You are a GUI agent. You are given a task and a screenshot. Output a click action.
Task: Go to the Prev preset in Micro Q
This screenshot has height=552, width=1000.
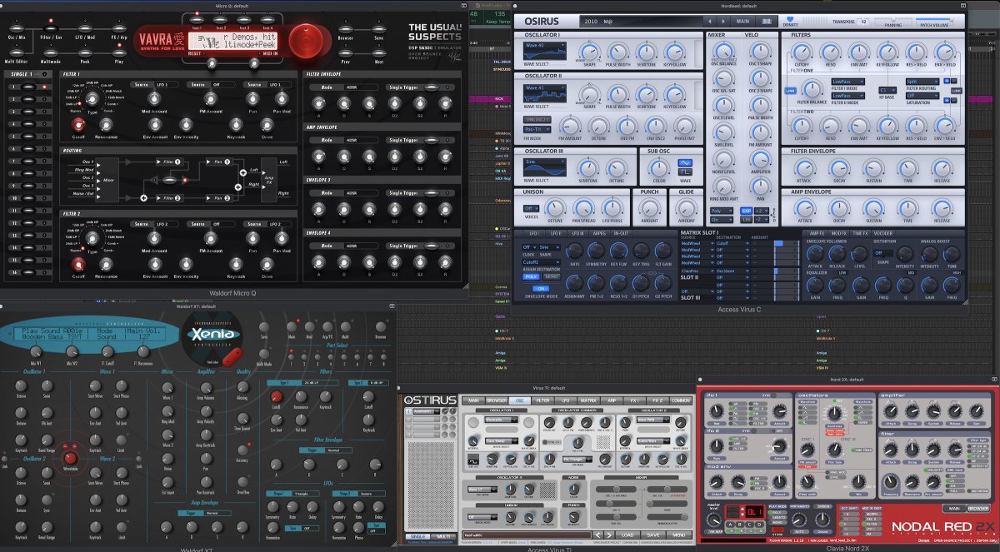pyautogui.click(x=345, y=52)
